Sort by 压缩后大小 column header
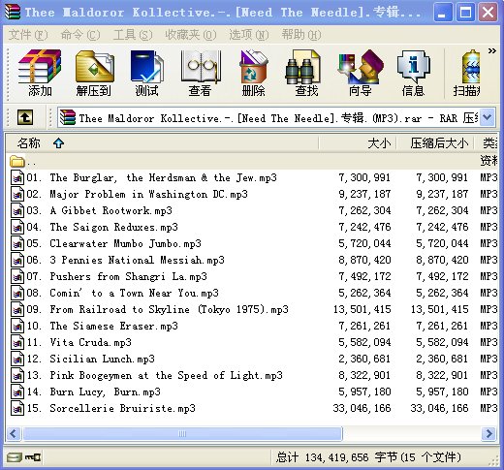This screenshot has width=504, height=470. click(x=435, y=143)
